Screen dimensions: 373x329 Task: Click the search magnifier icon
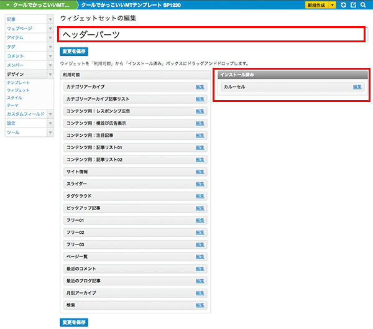363,5
